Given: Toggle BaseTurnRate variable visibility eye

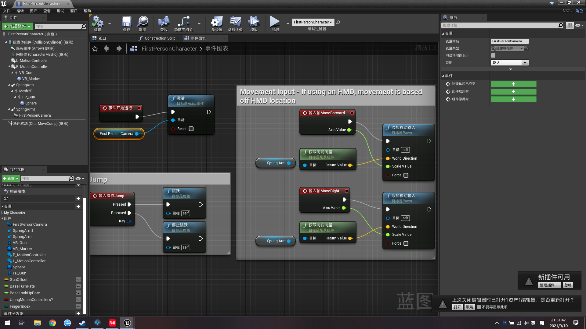Looking at the screenshot, I should (x=78, y=286).
